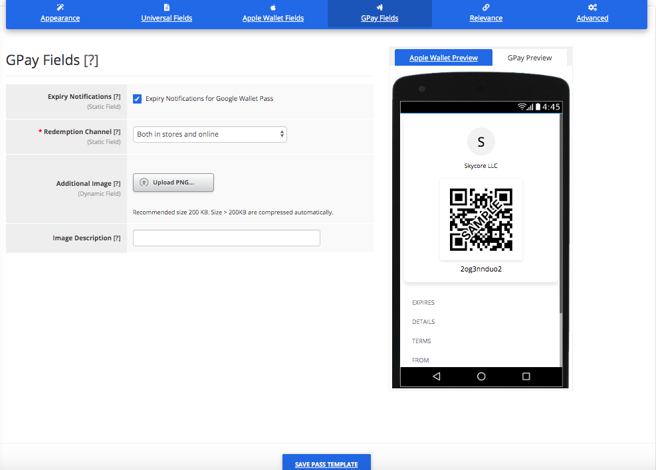Screen dimensions: 656x470
Task: Toggle Expiry Notifications for Google Wallet Pass checkbox
Action: (137, 99)
